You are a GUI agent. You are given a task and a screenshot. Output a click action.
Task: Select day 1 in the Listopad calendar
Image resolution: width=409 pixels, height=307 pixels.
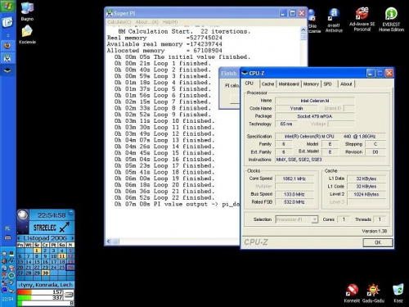37,251
